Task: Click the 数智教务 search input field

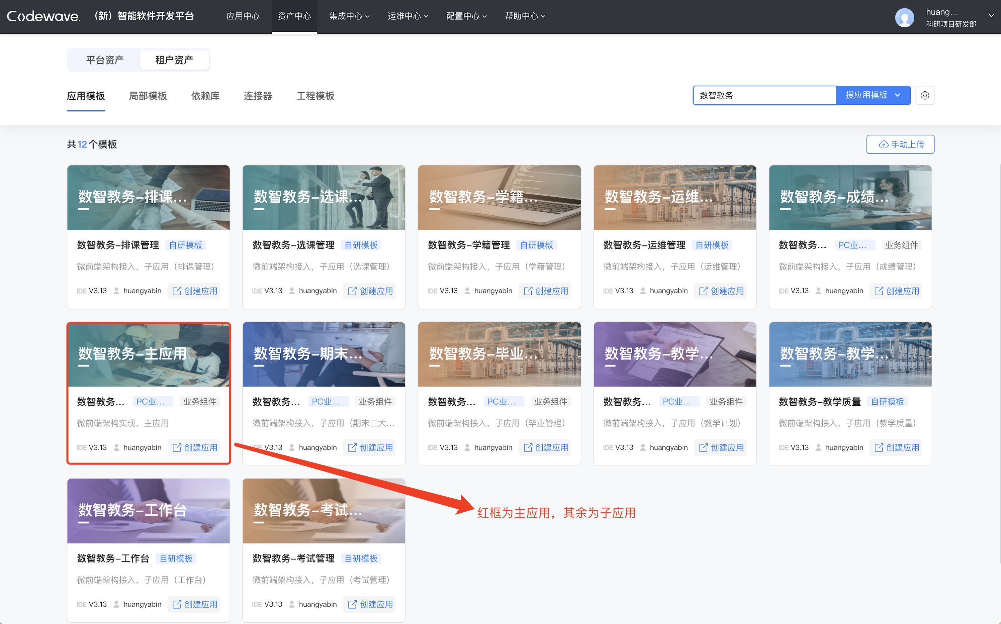Action: click(764, 95)
